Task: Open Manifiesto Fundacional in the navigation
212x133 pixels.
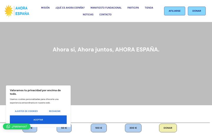Action: [x=106, y=8]
